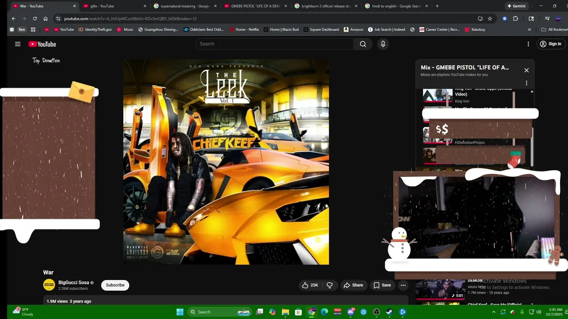Open the BigGucci Sosa channel avatar

coord(49,285)
